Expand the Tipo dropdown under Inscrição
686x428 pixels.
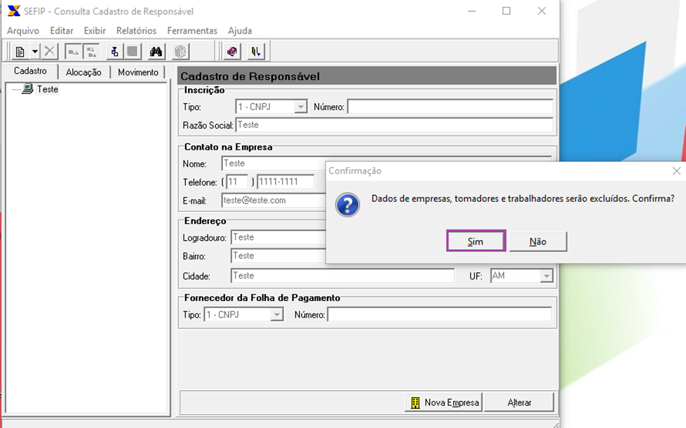point(300,107)
